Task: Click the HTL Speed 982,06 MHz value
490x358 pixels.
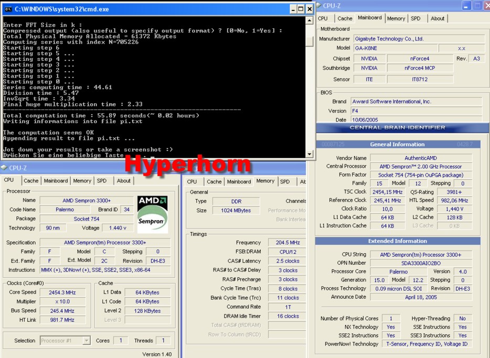Action: click(454, 200)
